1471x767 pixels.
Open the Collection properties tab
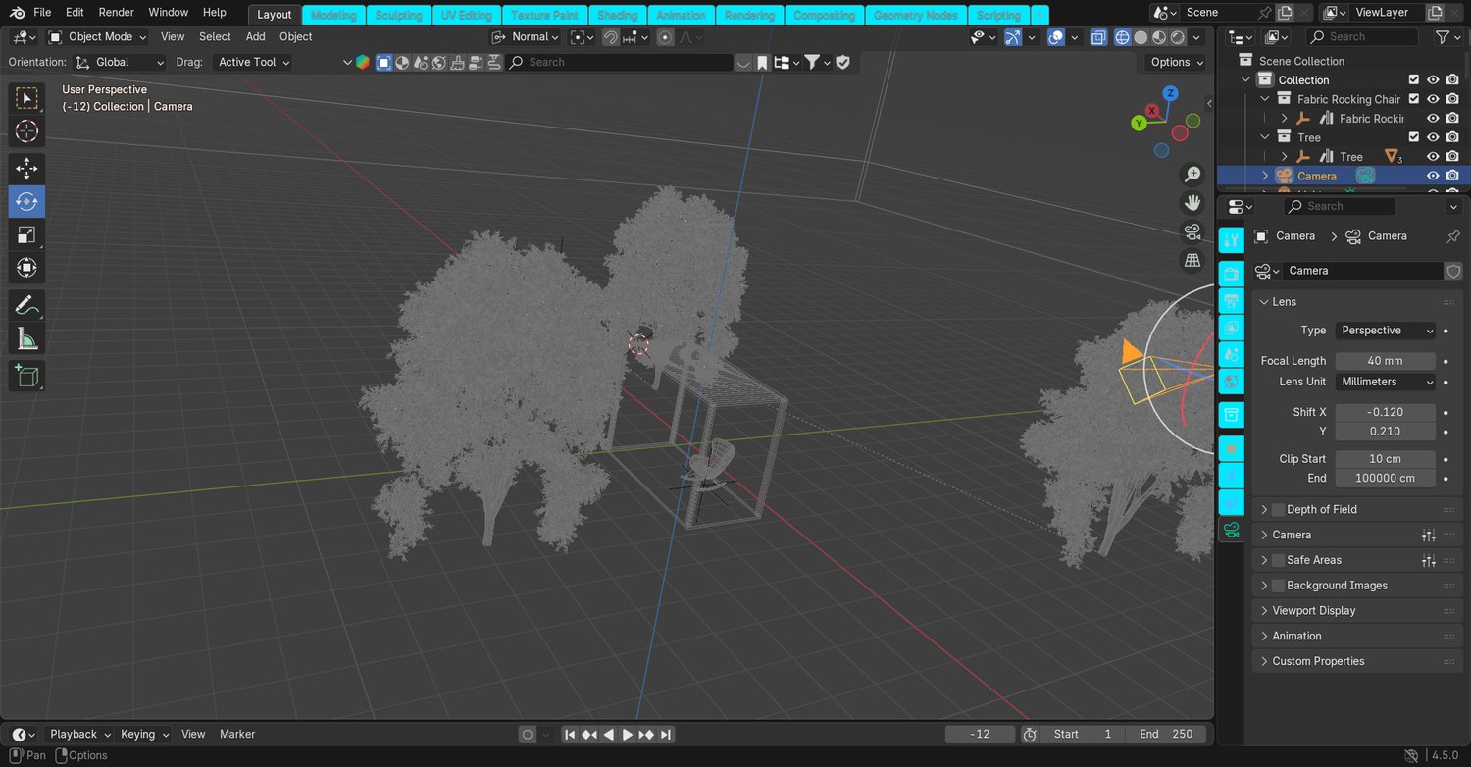1232,415
